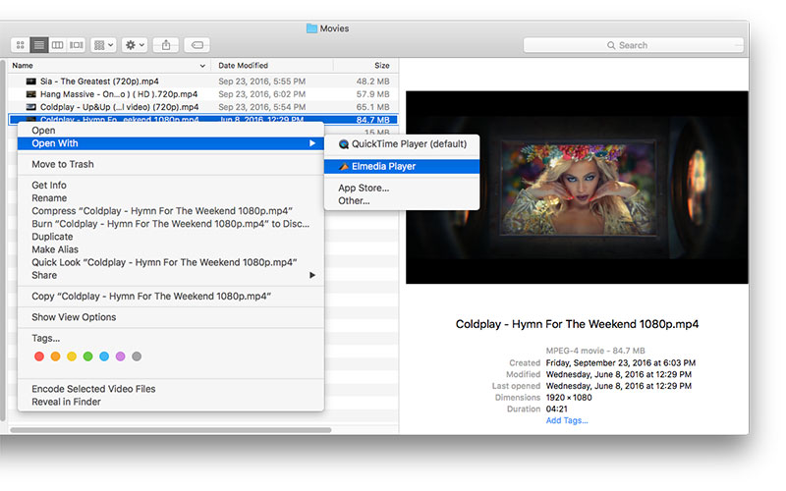Viewport: 786px width, 491px height.
Task: Choose Quick Look menu entry
Action: click(x=170, y=262)
